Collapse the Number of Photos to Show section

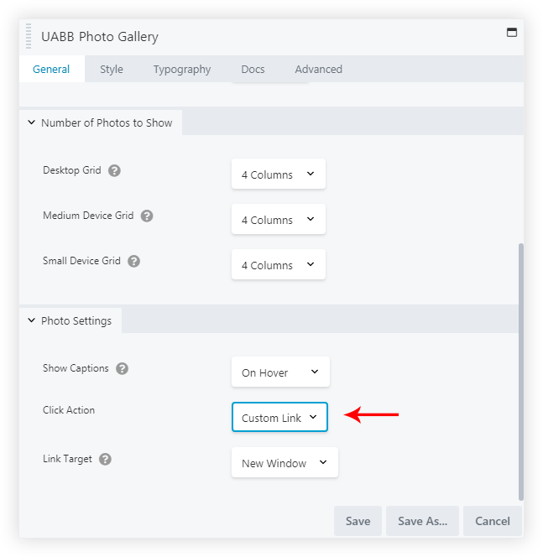(x=32, y=122)
